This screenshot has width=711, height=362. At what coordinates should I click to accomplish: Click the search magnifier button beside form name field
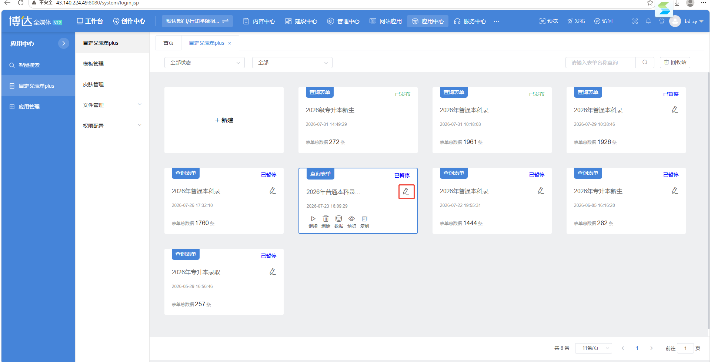coord(645,62)
